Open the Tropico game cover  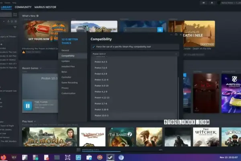coord(231,137)
